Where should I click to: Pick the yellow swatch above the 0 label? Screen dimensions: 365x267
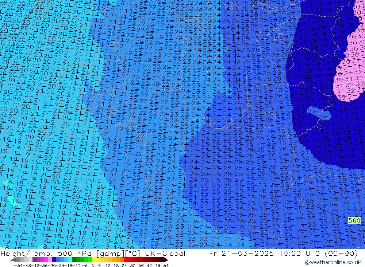(94, 260)
